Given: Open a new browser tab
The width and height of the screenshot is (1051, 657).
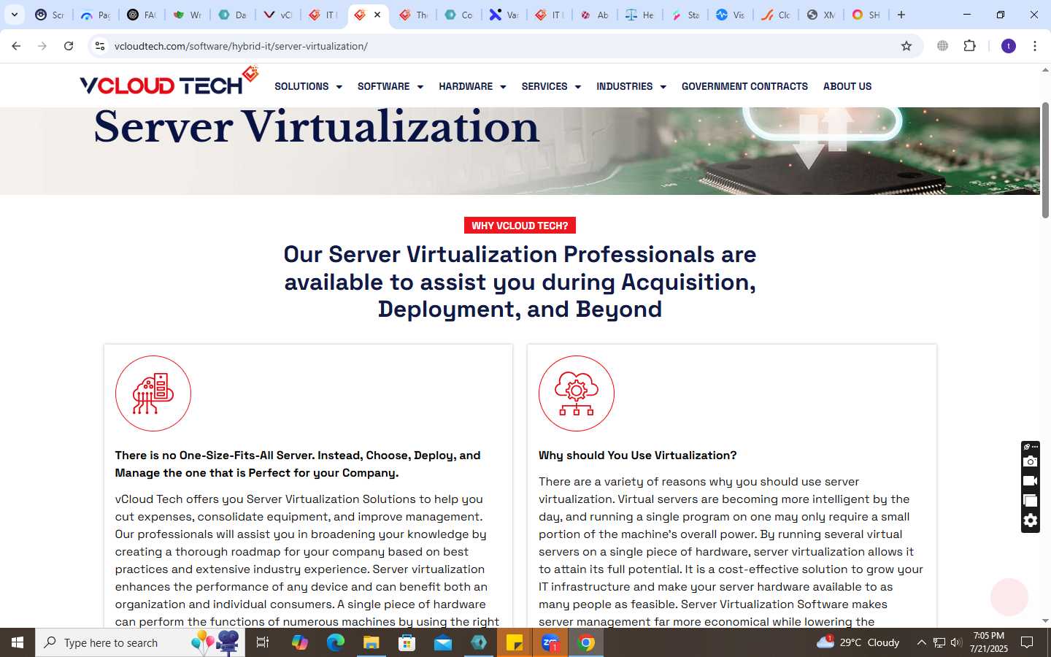Looking at the screenshot, I should pyautogui.click(x=901, y=15).
